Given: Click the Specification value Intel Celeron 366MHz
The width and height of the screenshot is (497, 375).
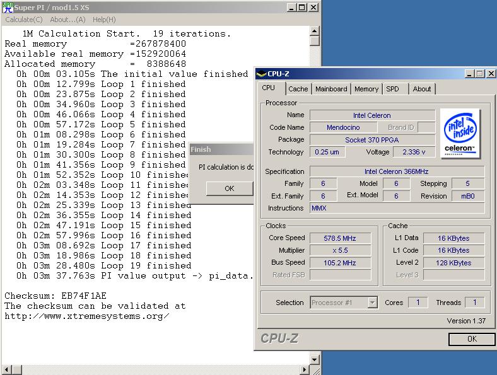Looking at the screenshot, I should [397, 171].
